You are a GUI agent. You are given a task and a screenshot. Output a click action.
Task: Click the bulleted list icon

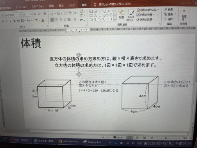point(52,14)
